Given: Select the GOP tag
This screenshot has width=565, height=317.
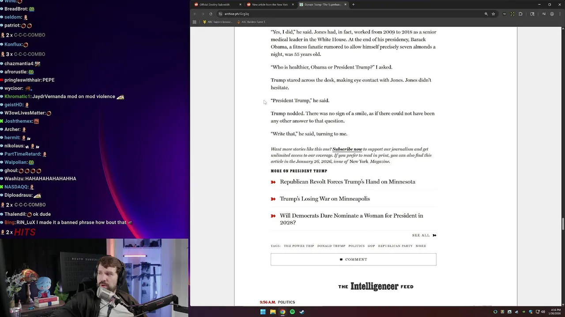Looking at the screenshot, I should click(371, 246).
